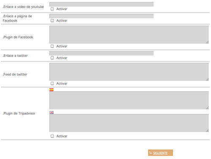Enable Activar for the YouTube video link
211x159 pixels.
[52, 9]
